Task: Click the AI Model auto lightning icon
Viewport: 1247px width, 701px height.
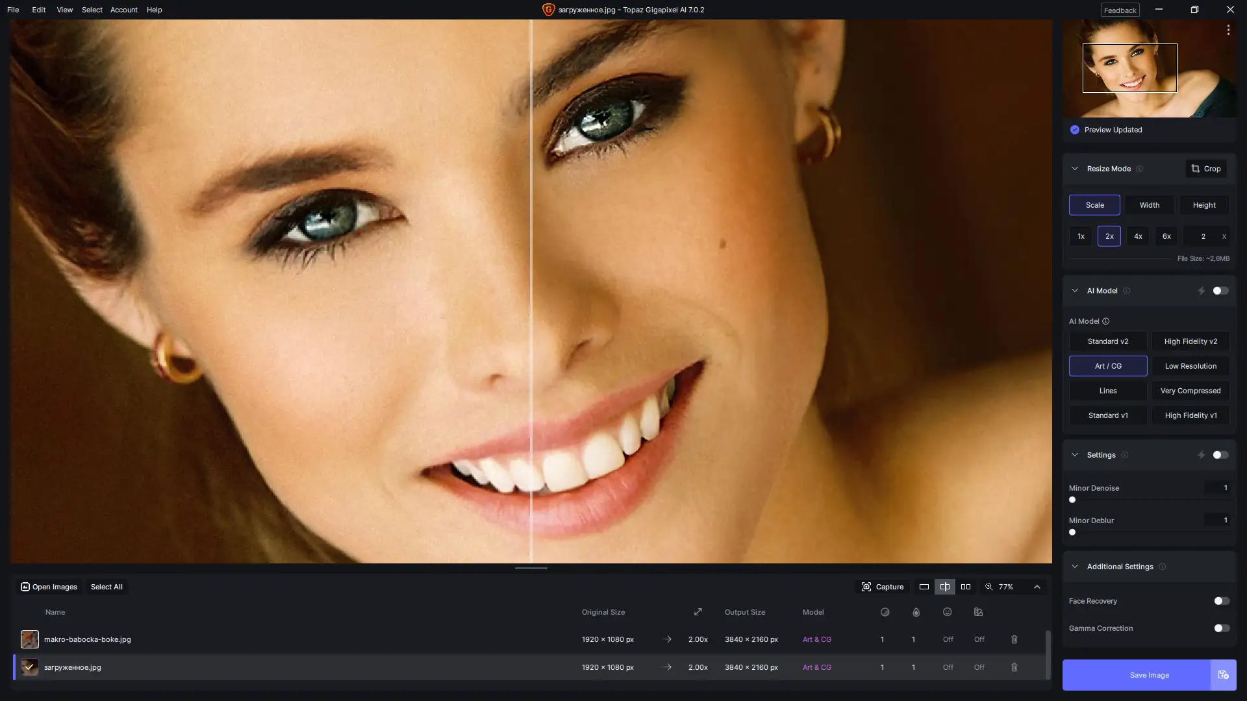Action: [1201, 291]
